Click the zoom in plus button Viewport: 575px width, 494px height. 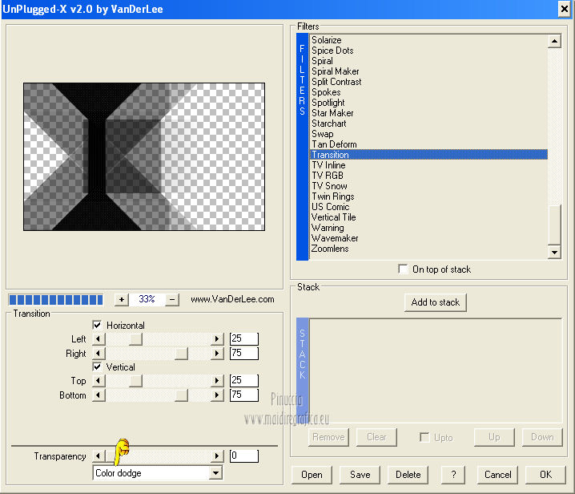coord(122,300)
